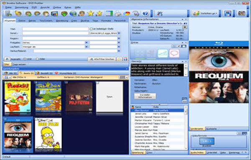Image resolution: width=251 pixels, height=160 pixels.
Task: Open the Region dropdown arrow
Action: (119, 38)
